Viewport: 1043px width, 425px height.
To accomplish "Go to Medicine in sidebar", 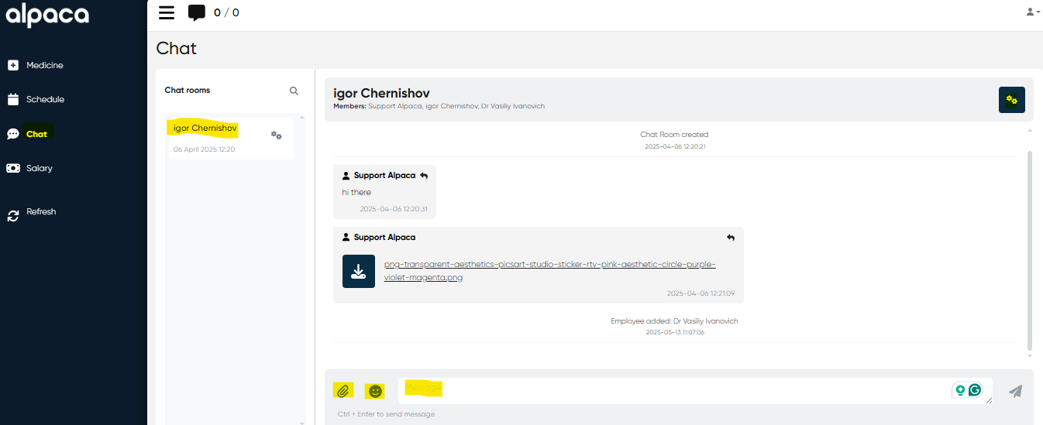I will 44,66.
